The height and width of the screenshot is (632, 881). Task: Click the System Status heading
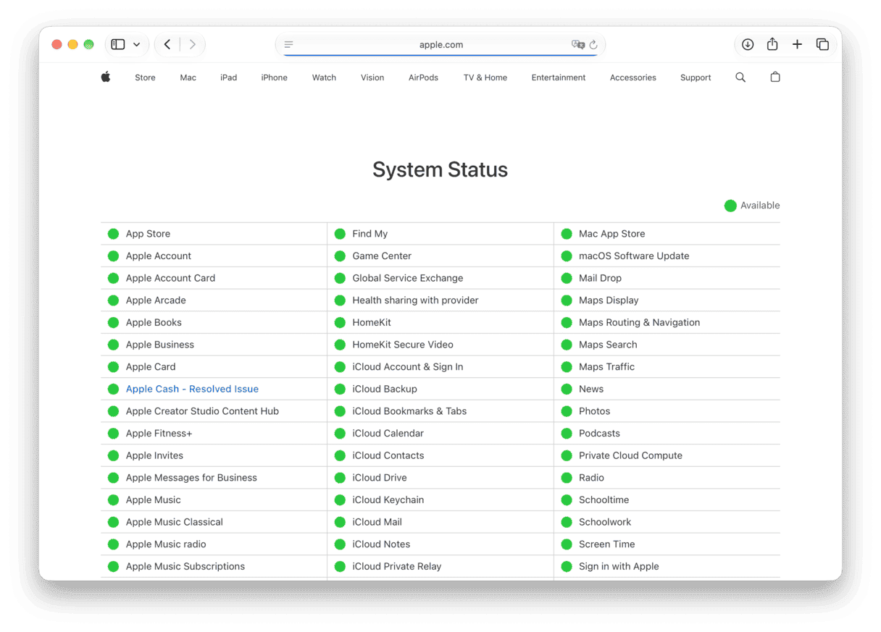pyautogui.click(x=441, y=170)
